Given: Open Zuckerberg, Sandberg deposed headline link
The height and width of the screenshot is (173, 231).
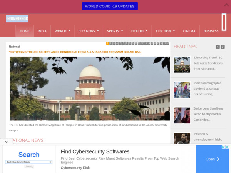Looking at the screenshot, I should [208, 114].
